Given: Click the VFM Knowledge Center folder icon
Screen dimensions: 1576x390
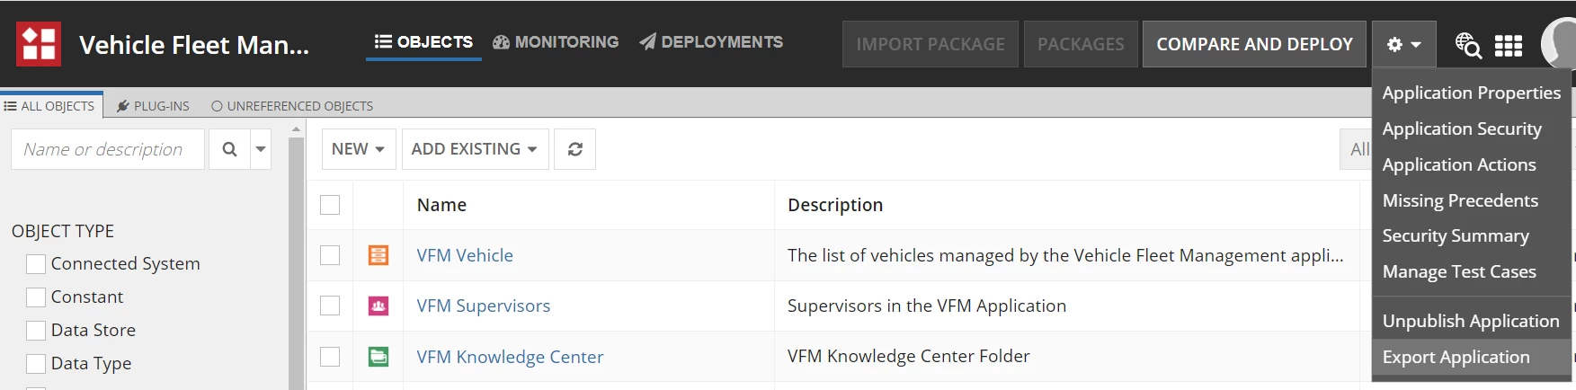Looking at the screenshot, I should click(x=378, y=357).
